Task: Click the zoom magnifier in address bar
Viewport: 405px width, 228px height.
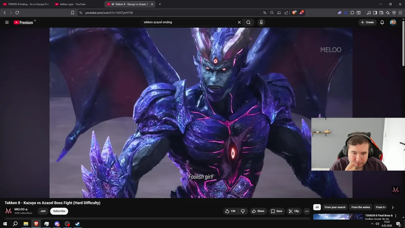Action: pyautogui.click(x=272, y=13)
